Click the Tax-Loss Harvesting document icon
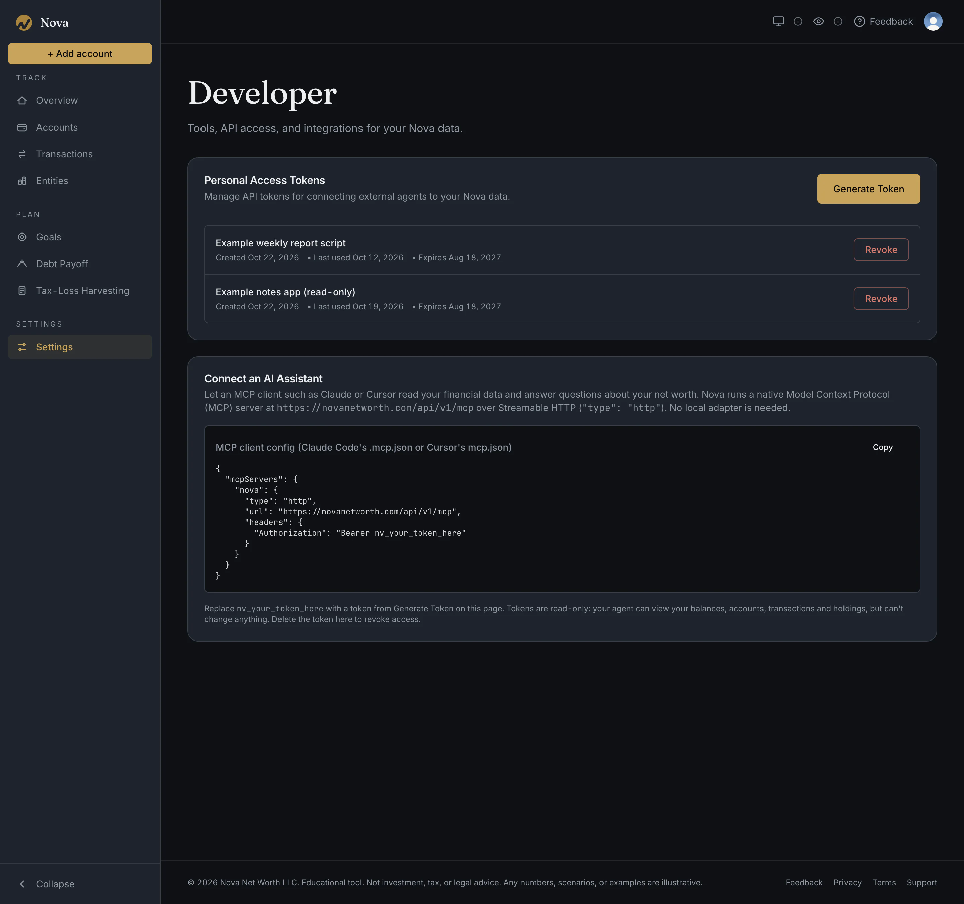 22,291
